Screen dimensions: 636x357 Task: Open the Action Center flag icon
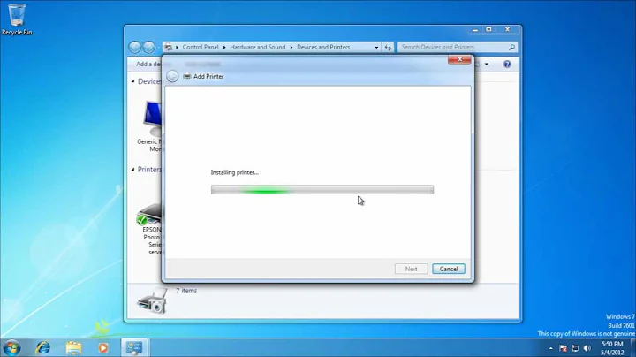tap(563, 348)
